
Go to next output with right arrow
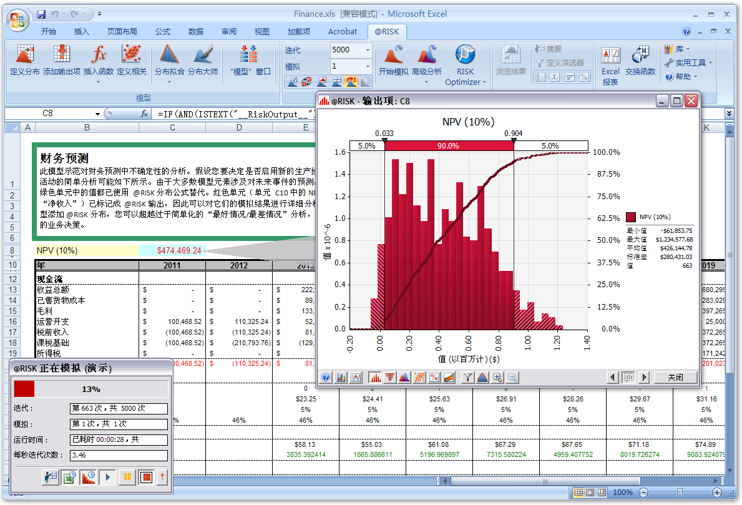[x=643, y=377]
